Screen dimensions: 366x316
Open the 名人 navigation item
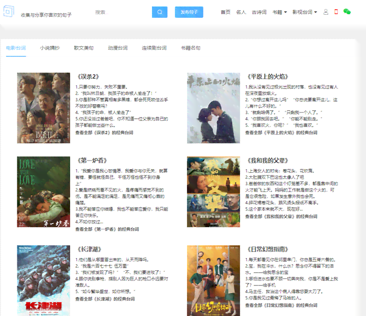pos(241,12)
